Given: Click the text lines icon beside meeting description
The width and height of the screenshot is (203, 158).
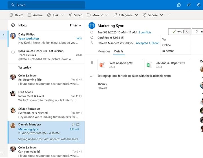Looking at the screenshot, I should point(92,76).
